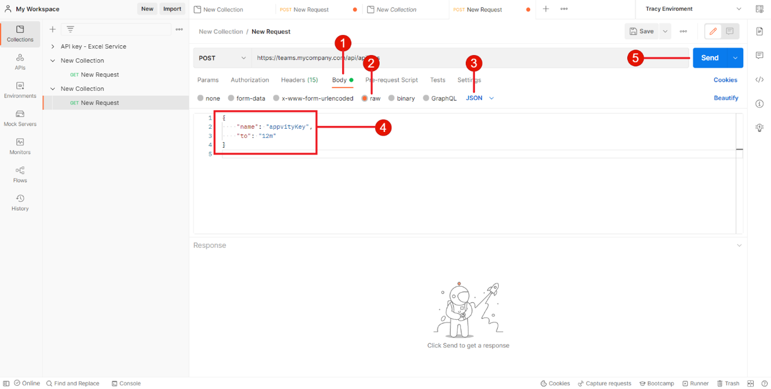
Task: Click the code snippet icon
Action: (x=760, y=80)
